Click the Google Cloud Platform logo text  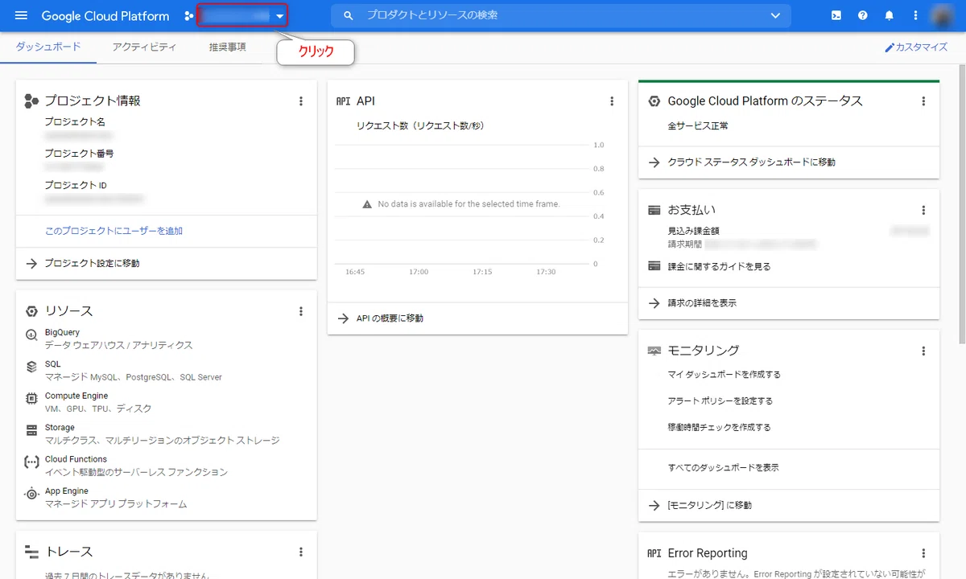tap(105, 16)
